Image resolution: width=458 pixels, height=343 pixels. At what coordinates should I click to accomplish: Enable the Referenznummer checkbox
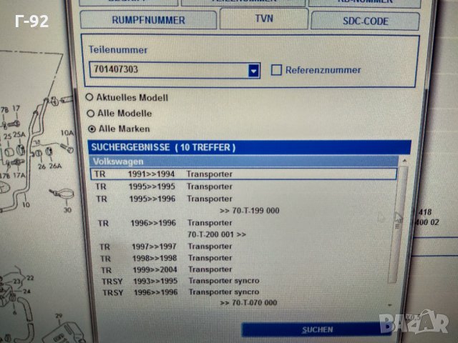pos(276,70)
